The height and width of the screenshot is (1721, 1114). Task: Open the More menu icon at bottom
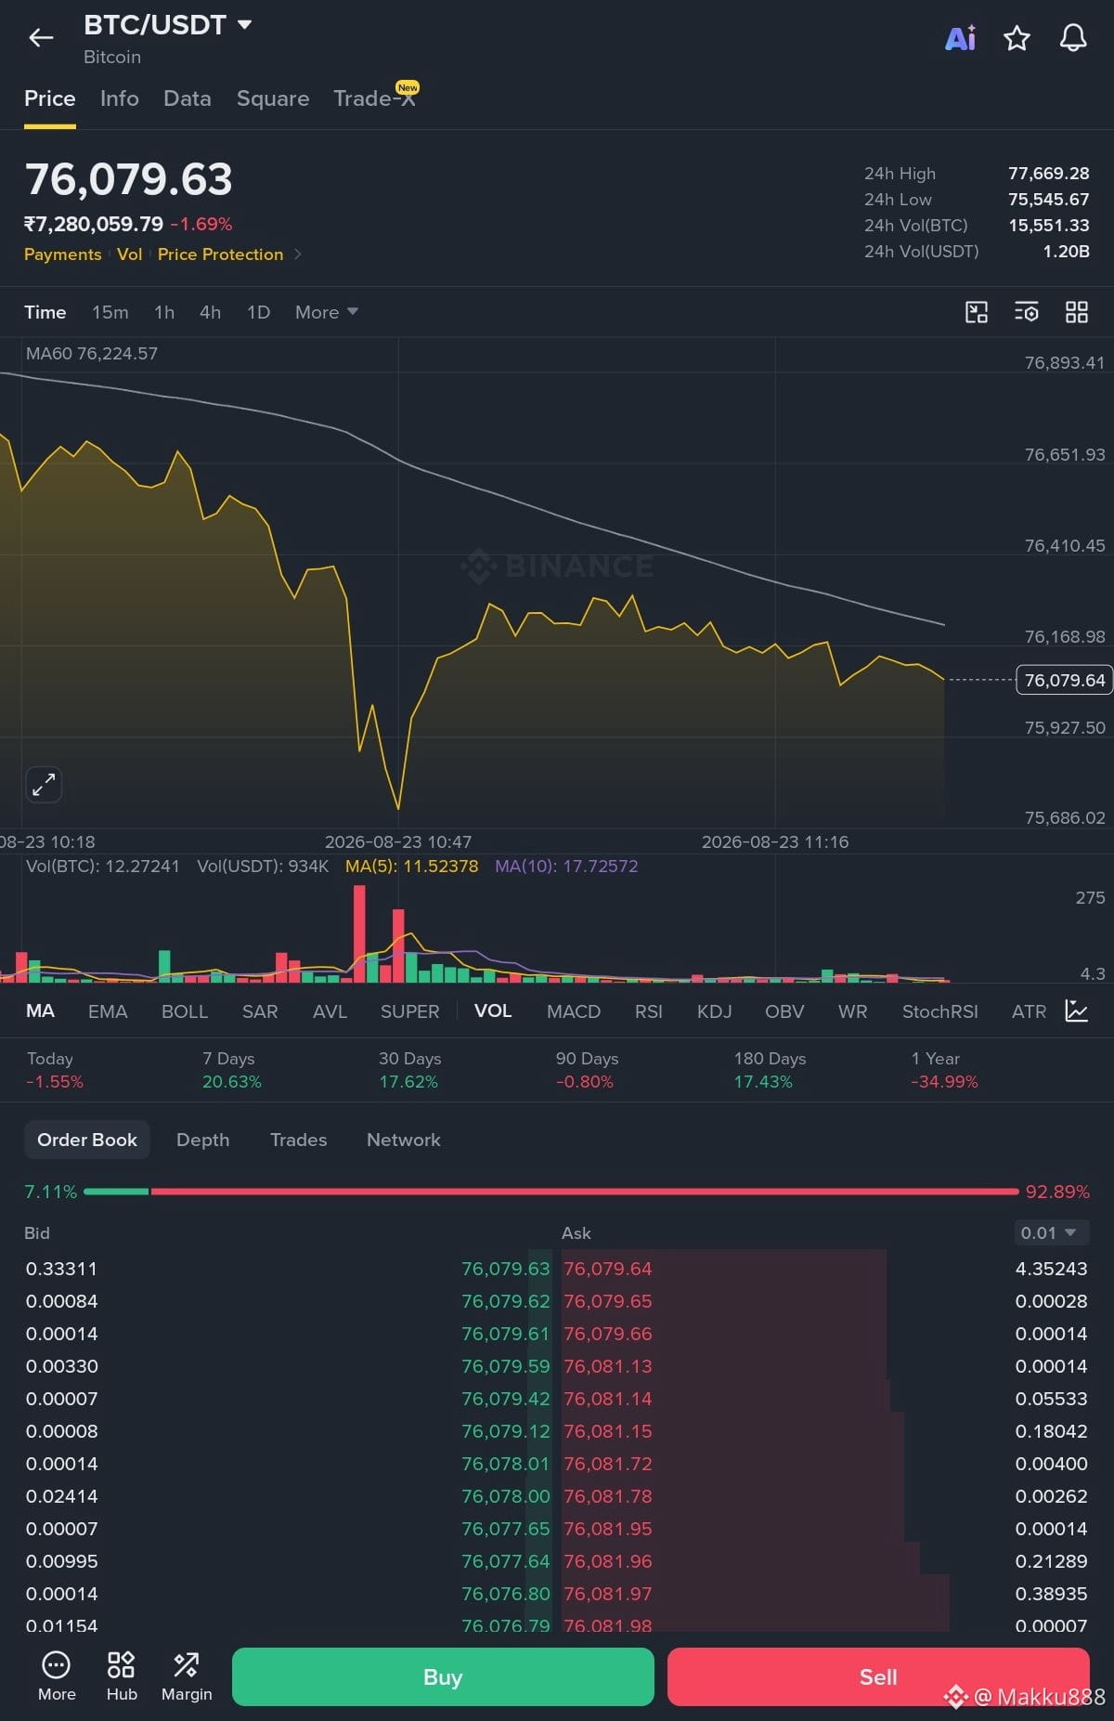pos(57,1676)
